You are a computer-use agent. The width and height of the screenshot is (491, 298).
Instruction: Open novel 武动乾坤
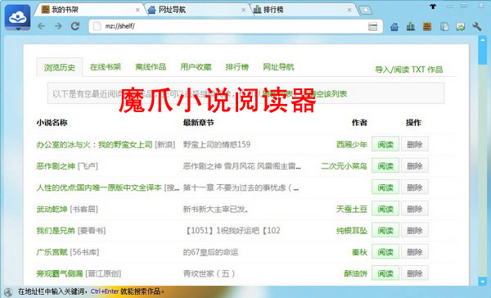click(52, 209)
